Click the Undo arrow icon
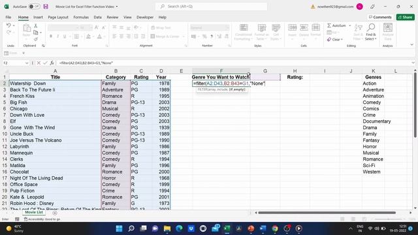The width and height of the screenshot is (418, 235). click(8, 25)
